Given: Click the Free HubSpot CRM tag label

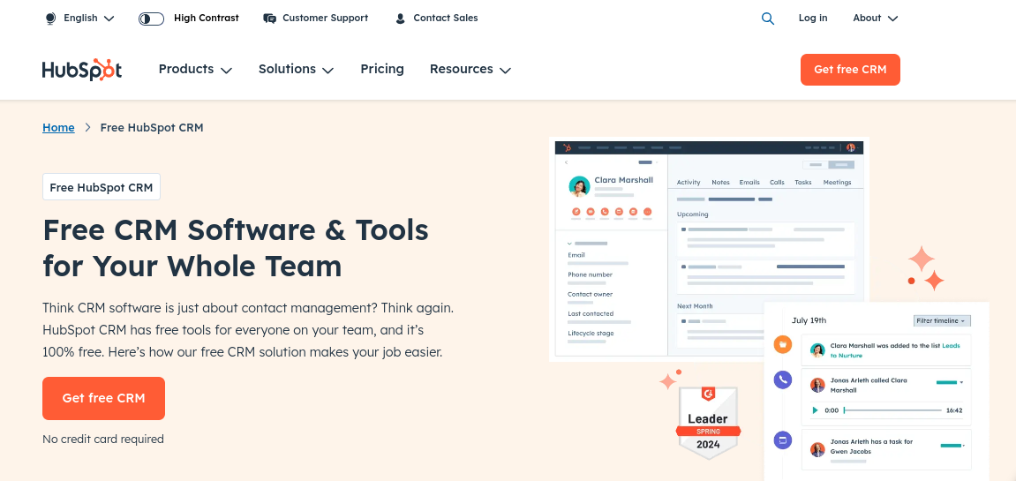Looking at the screenshot, I should point(102,187).
